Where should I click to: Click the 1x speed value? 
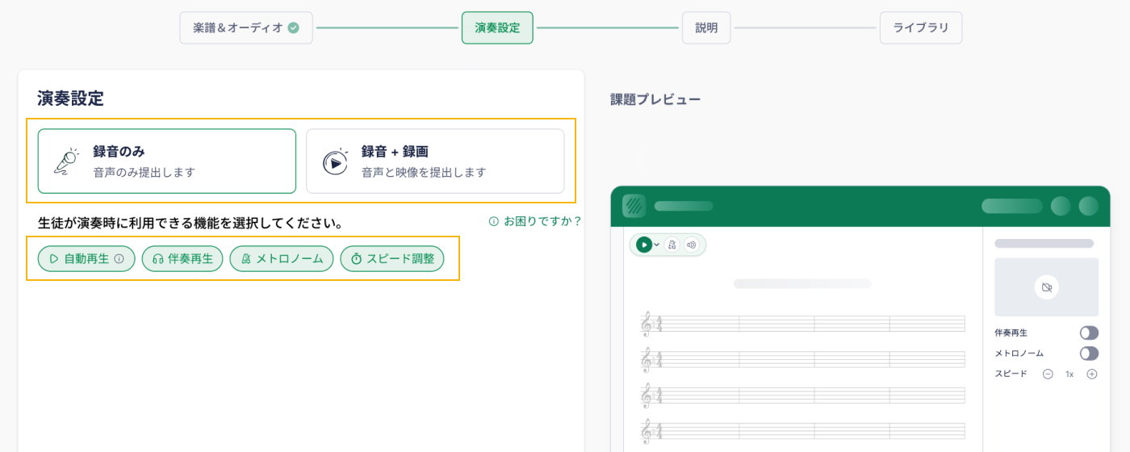(x=1069, y=374)
